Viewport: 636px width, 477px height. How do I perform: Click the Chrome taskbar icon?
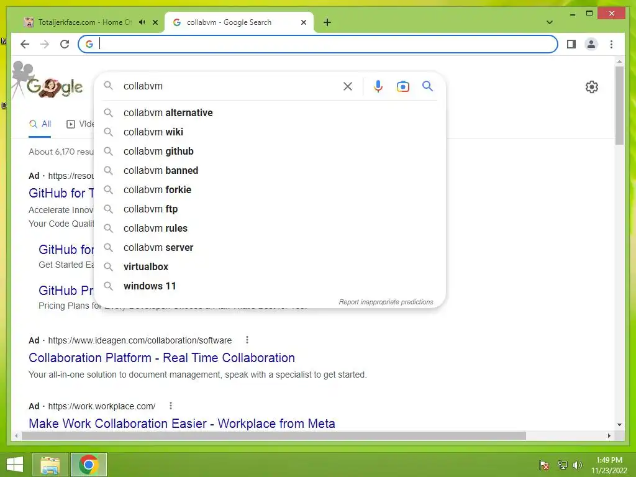point(89,465)
